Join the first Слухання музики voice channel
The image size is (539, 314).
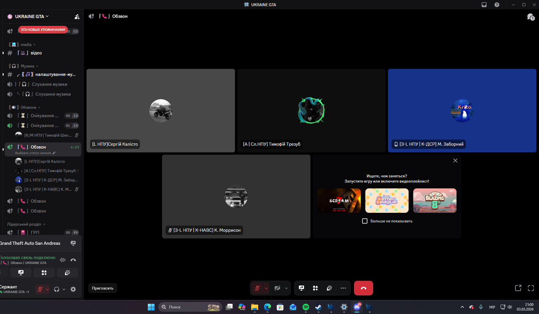point(42,84)
